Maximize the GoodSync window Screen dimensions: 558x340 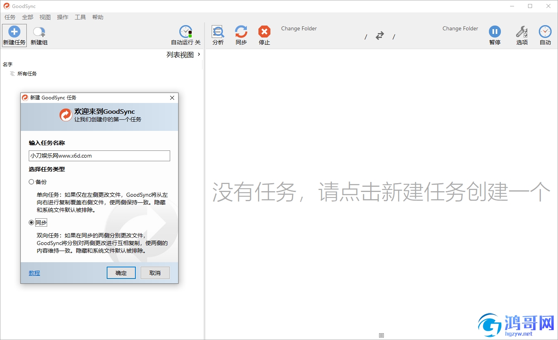530,6
